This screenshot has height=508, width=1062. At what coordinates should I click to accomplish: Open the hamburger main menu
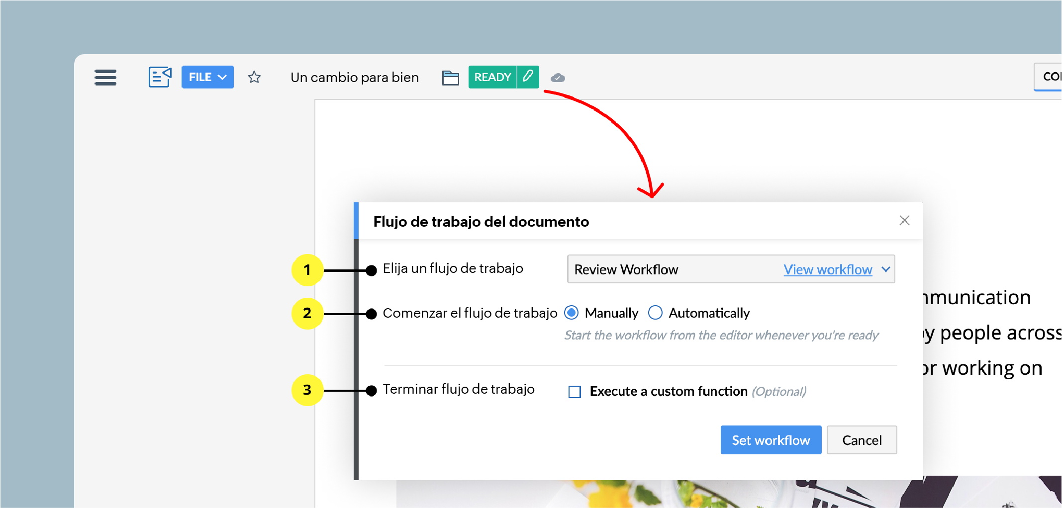click(x=105, y=78)
